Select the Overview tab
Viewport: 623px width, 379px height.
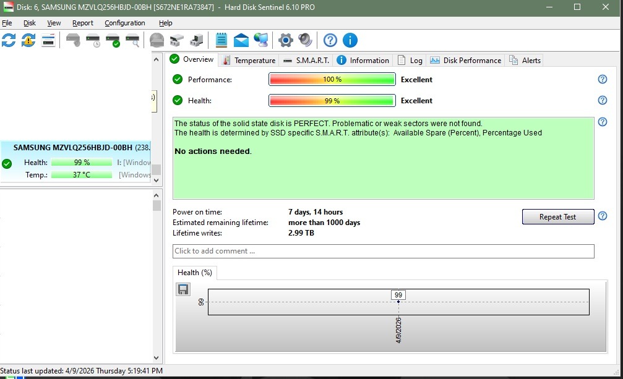pos(192,59)
